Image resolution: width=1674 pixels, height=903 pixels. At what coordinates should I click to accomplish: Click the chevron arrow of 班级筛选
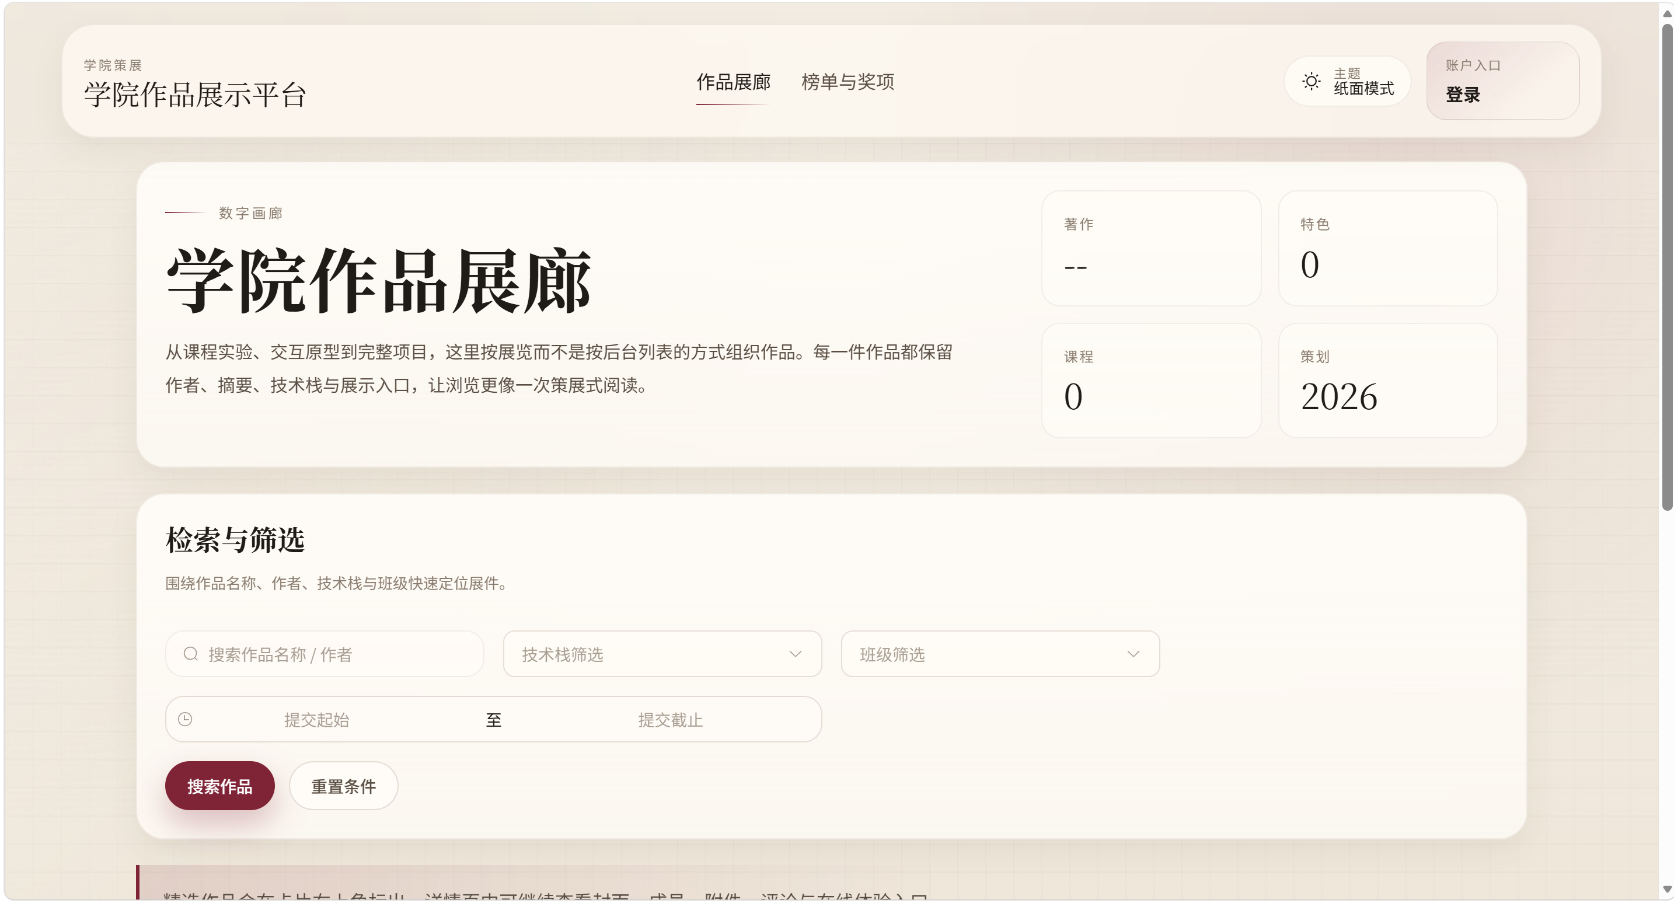[1134, 654]
